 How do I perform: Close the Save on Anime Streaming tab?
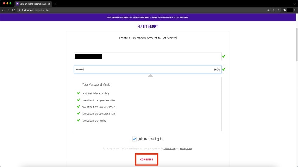pos(49,4)
